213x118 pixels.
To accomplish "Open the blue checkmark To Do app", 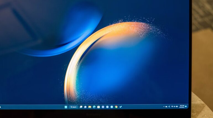I will coord(121,107).
